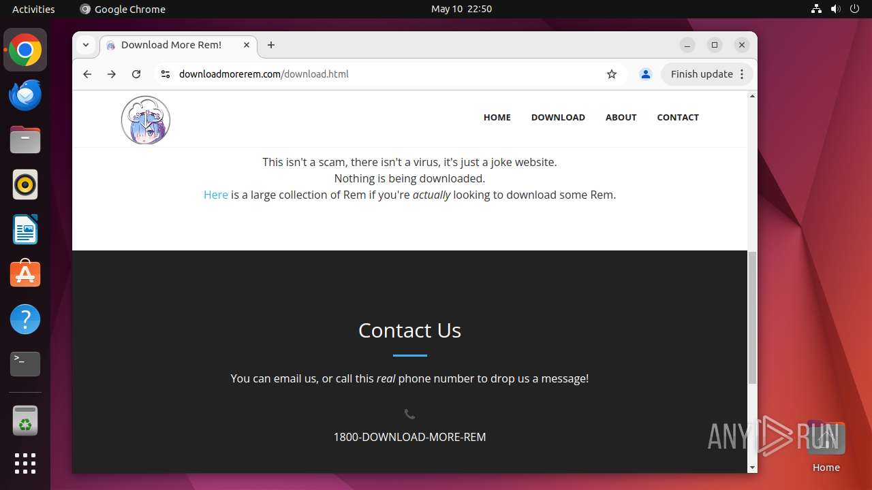This screenshot has width=872, height=490.
Task: Click the Chrome back arrow
Action: [x=87, y=74]
